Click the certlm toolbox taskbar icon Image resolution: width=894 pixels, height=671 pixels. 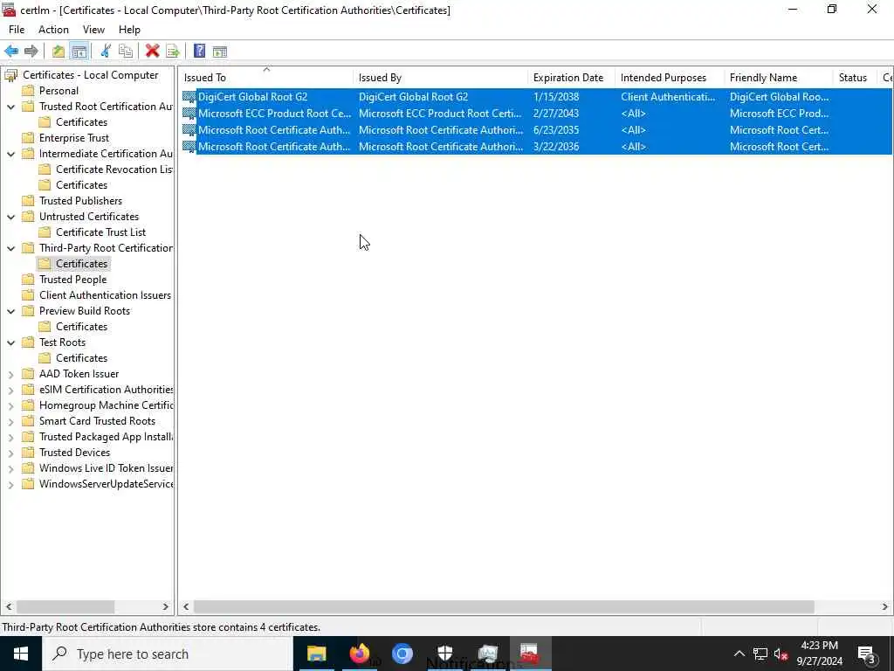(x=530, y=654)
